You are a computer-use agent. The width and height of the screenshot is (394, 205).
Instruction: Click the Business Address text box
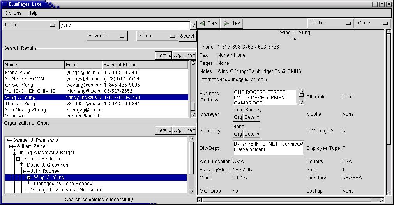[x=265, y=97]
